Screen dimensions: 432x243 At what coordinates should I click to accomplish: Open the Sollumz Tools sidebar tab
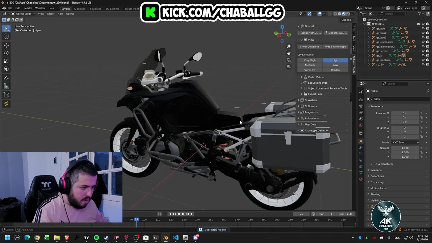coord(354,65)
